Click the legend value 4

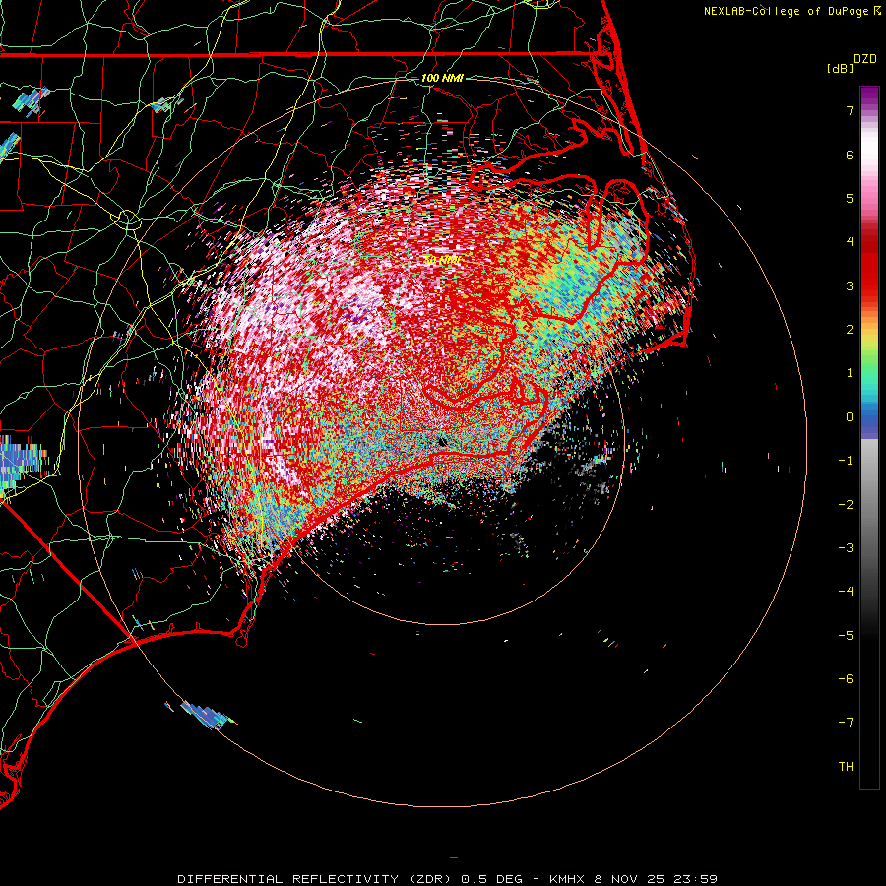coord(850,242)
